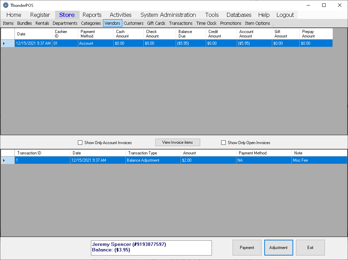
Task: Switch to the Customers section
Action: [134, 23]
